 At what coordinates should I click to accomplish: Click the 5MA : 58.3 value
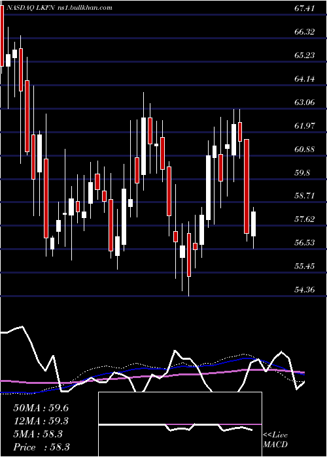point(38,434)
